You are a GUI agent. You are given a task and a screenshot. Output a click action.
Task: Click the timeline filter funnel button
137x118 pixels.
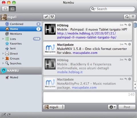click(133, 17)
